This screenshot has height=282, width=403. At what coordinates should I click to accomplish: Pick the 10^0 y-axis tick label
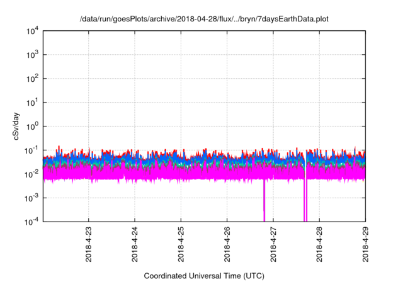(x=31, y=126)
